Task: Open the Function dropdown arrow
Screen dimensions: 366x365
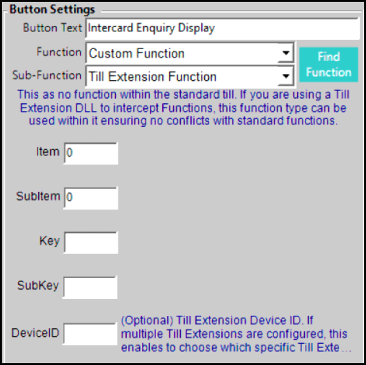Action: coord(285,54)
